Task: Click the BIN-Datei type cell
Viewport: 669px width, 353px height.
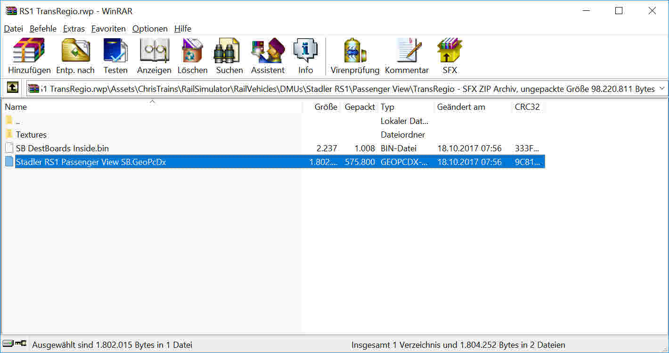Action: coord(400,148)
